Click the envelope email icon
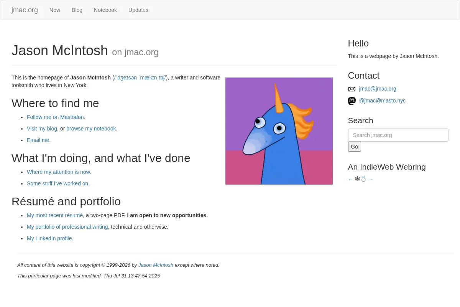The image size is (460, 307). (352, 89)
